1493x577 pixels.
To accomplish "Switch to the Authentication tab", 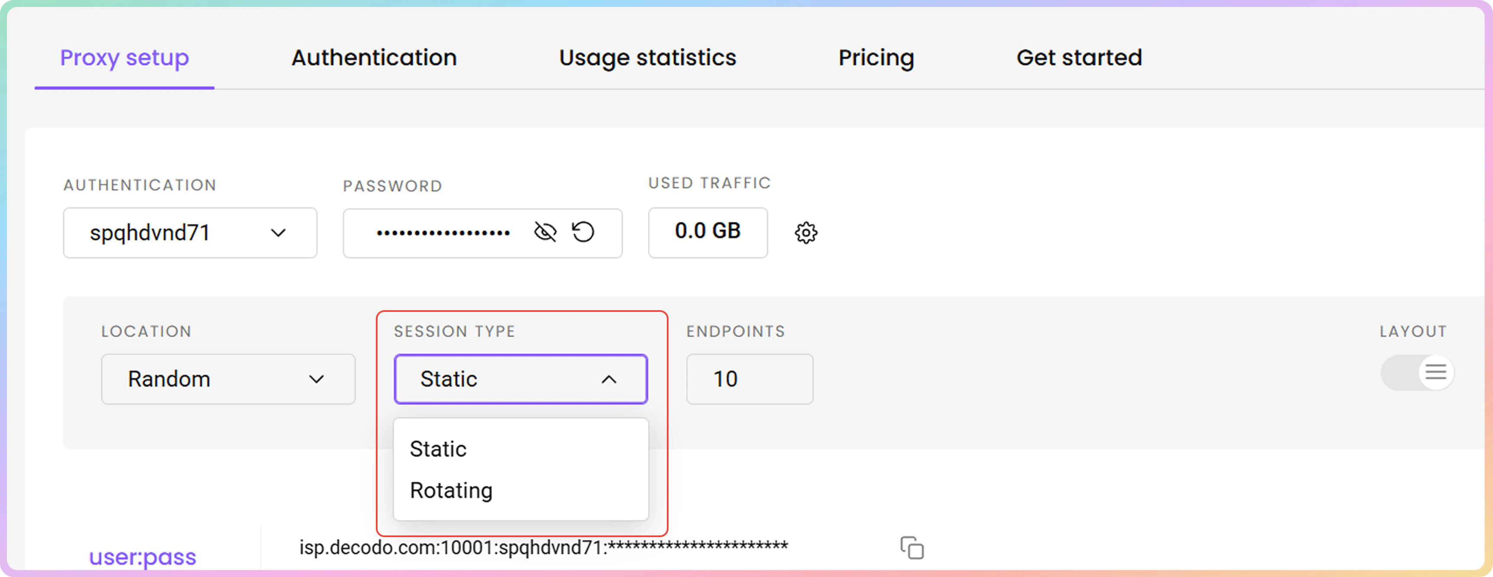I will click(374, 58).
